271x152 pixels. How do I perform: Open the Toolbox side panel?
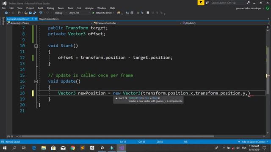(x=3, y=21)
